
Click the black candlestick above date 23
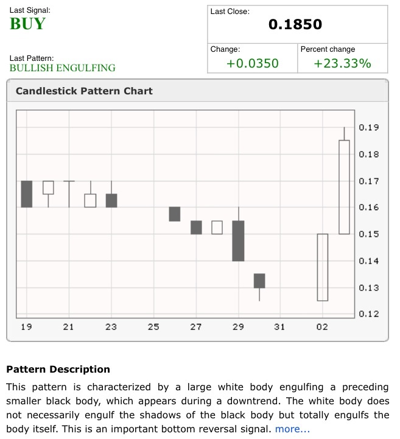[x=111, y=200]
